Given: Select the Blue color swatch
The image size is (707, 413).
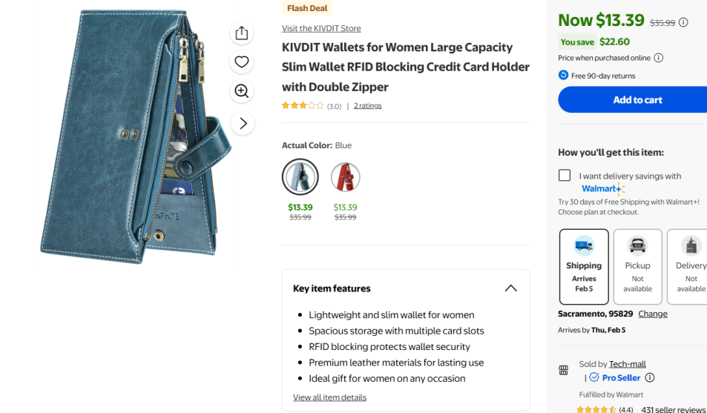Looking at the screenshot, I should (300, 177).
